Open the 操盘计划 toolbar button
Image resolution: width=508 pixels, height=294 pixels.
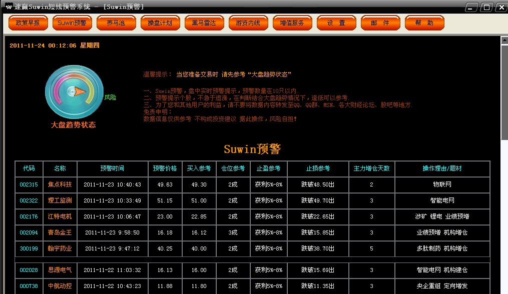(x=160, y=23)
